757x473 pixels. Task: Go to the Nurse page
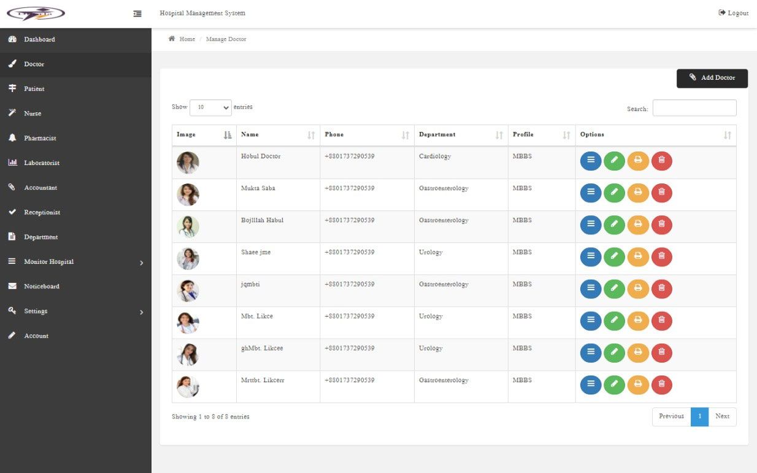[x=75, y=113]
